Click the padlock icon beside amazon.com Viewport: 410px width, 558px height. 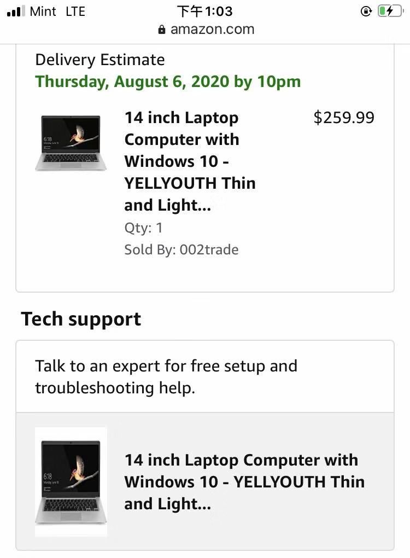[x=162, y=30]
